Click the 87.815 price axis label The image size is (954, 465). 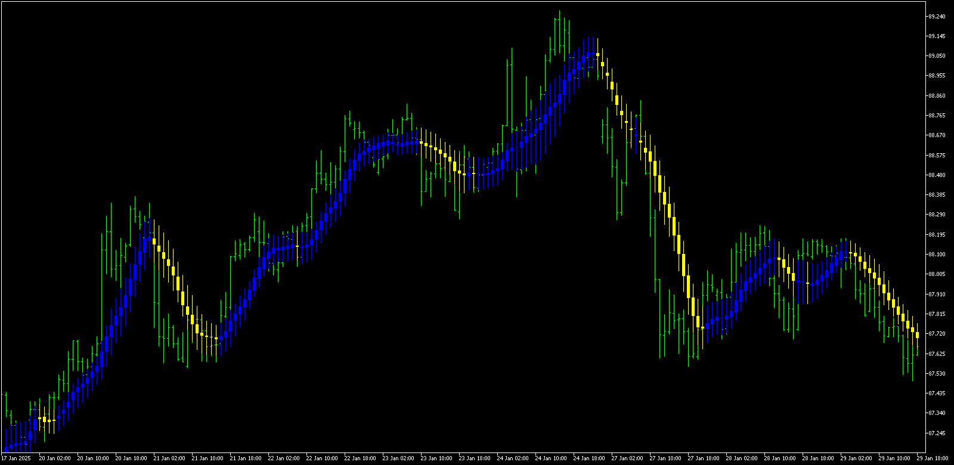tap(937, 314)
